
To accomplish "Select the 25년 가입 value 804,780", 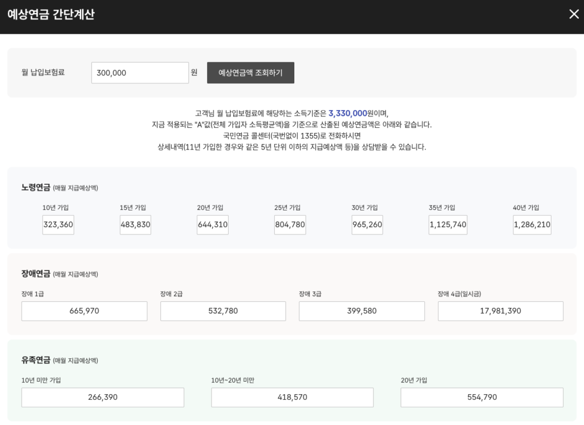I will coord(290,225).
